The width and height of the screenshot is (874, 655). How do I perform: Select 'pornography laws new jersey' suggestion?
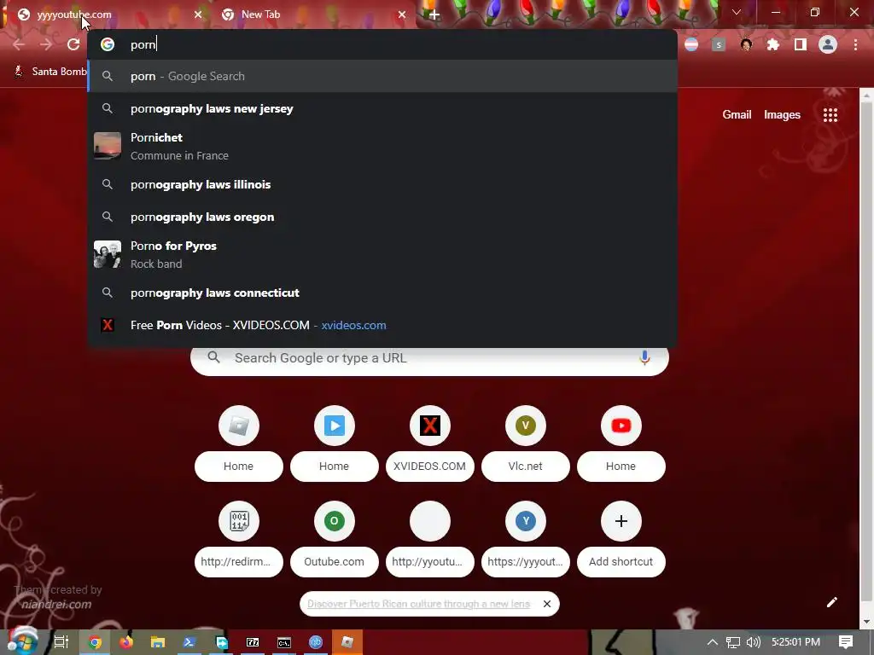(382, 108)
